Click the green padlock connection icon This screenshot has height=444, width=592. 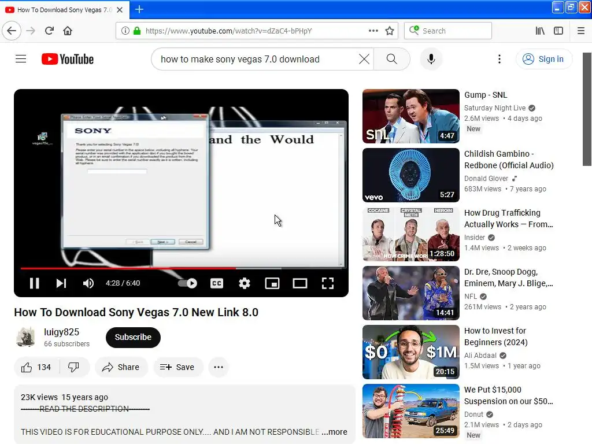click(137, 31)
